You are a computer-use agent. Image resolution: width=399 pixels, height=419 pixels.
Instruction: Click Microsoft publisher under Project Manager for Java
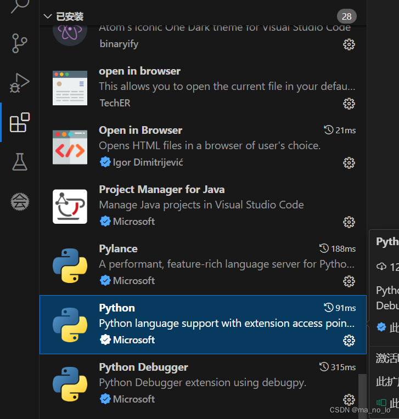pos(134,222)
